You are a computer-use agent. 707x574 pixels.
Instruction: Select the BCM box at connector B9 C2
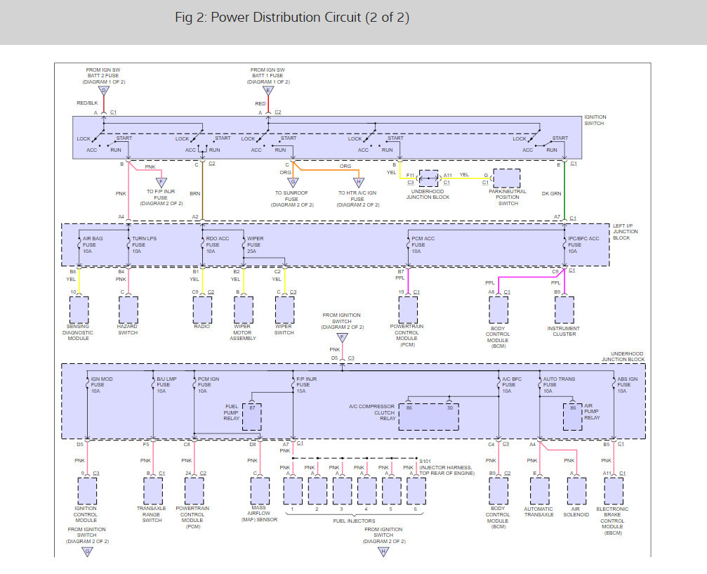[498, 491]
